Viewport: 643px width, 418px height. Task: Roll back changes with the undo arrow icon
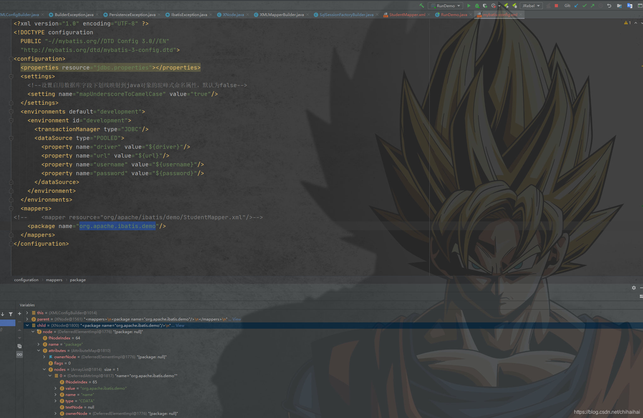coord(609,6)
